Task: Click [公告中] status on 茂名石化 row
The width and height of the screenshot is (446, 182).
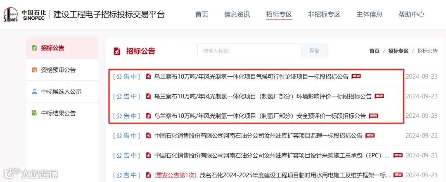Action: point(127,175)
